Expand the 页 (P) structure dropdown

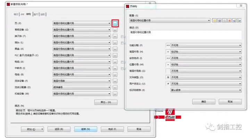pyautogui.click(x=82, y=23)
